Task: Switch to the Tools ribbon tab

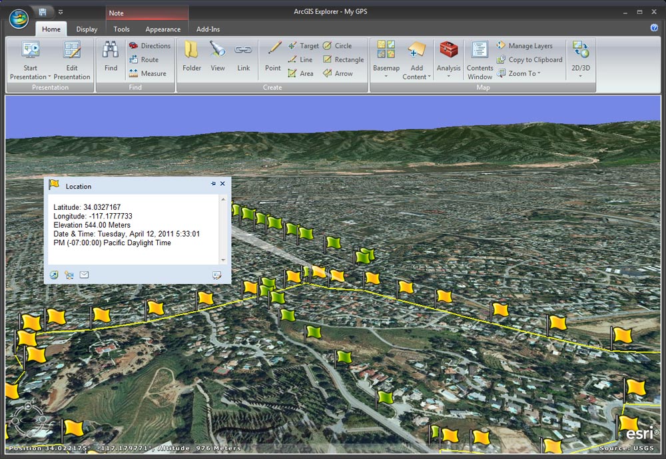Action: tap(121, 29)
